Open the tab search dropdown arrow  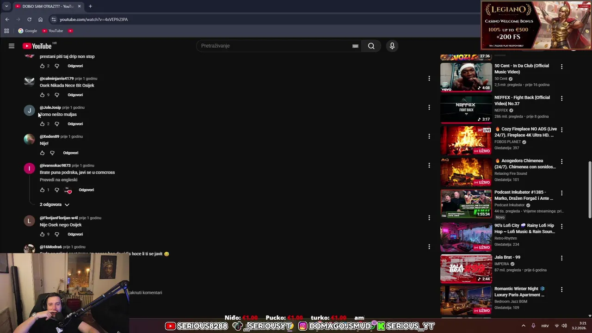6,6
